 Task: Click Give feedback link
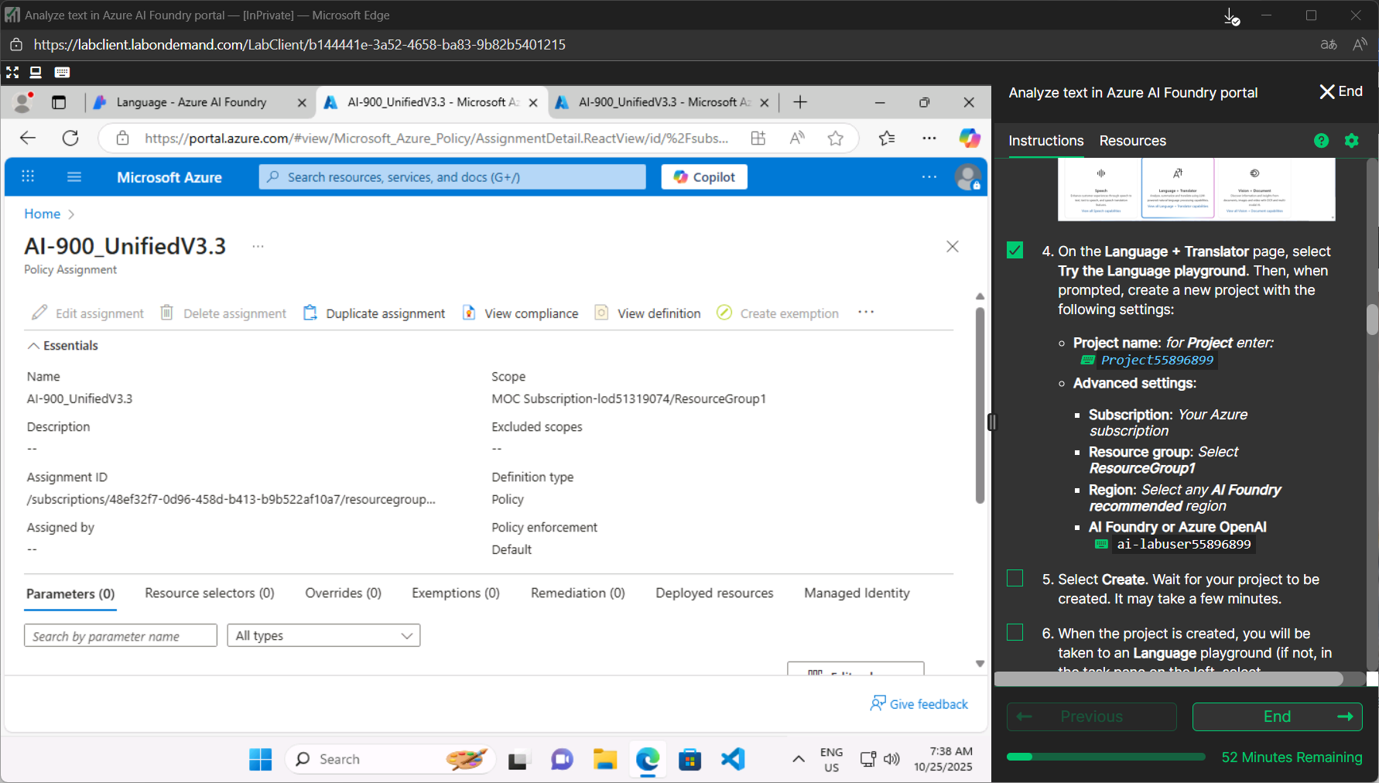coord(919,704)
